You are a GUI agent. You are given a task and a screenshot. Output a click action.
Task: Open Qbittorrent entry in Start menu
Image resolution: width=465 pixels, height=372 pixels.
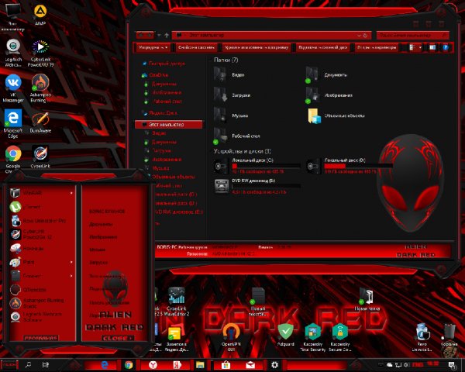tap(41, 290)
